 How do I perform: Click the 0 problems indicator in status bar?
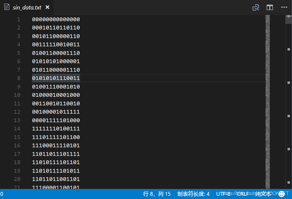(2, 194)
